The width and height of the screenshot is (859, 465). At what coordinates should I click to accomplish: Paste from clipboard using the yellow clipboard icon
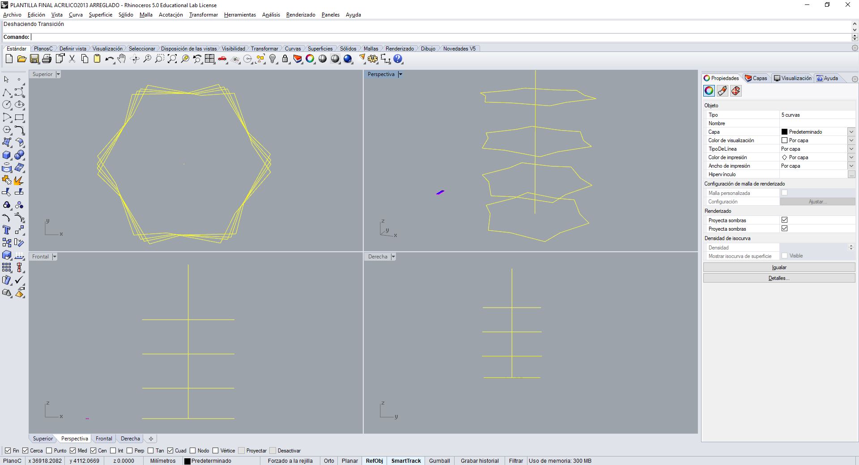[x=97, y=59]
